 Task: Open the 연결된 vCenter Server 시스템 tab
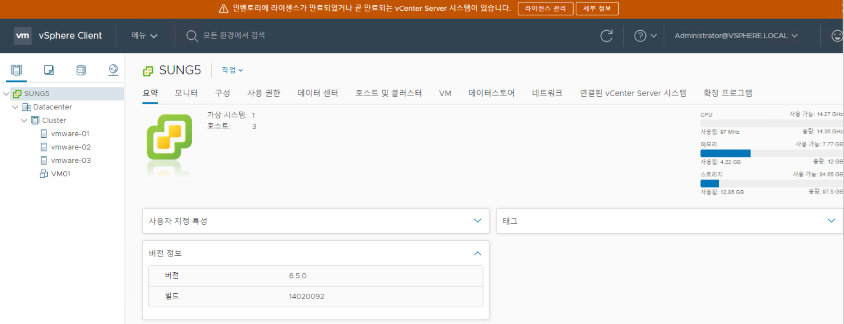[633, 93]
